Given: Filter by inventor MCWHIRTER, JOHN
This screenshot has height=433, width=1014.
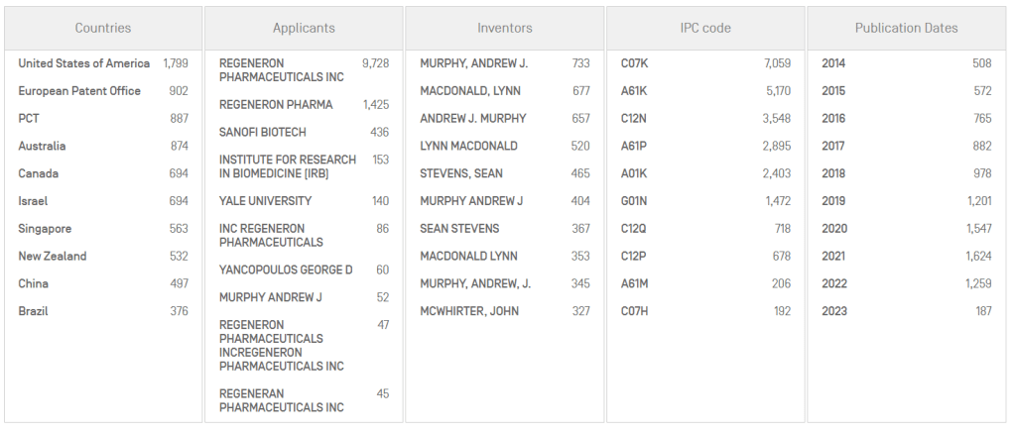Looking at the screenshot, I should pos(469,311).
